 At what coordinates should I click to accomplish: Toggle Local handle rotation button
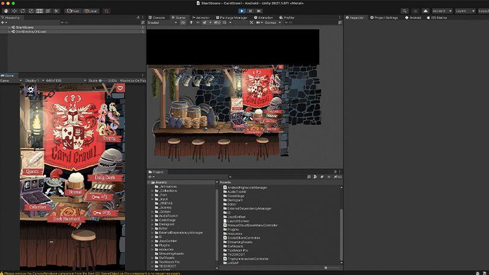pos(91,11)
